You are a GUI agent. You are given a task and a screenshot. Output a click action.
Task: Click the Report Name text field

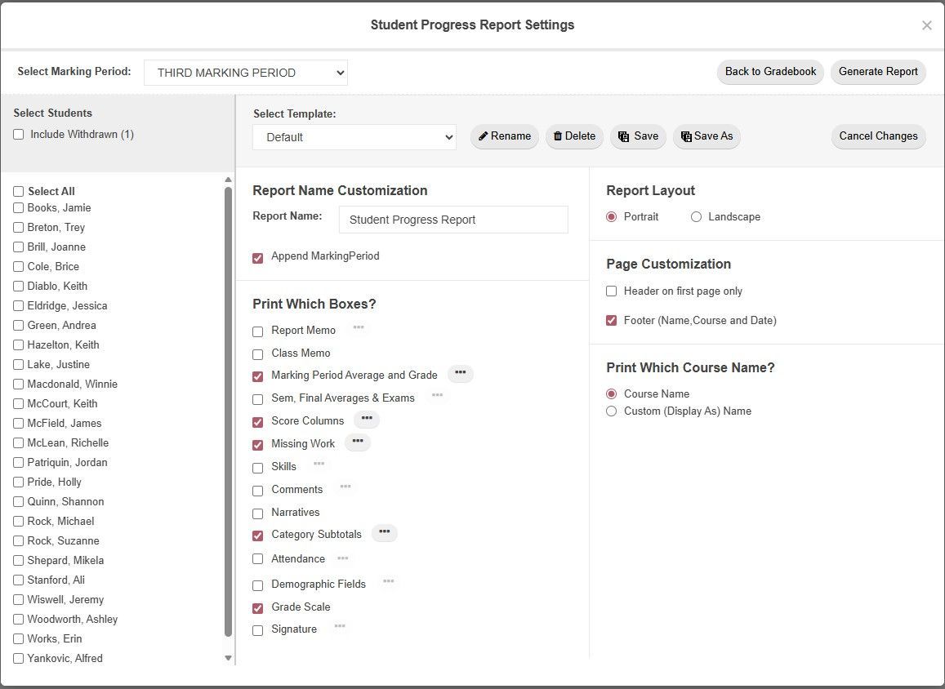click(x=452, y=219)
